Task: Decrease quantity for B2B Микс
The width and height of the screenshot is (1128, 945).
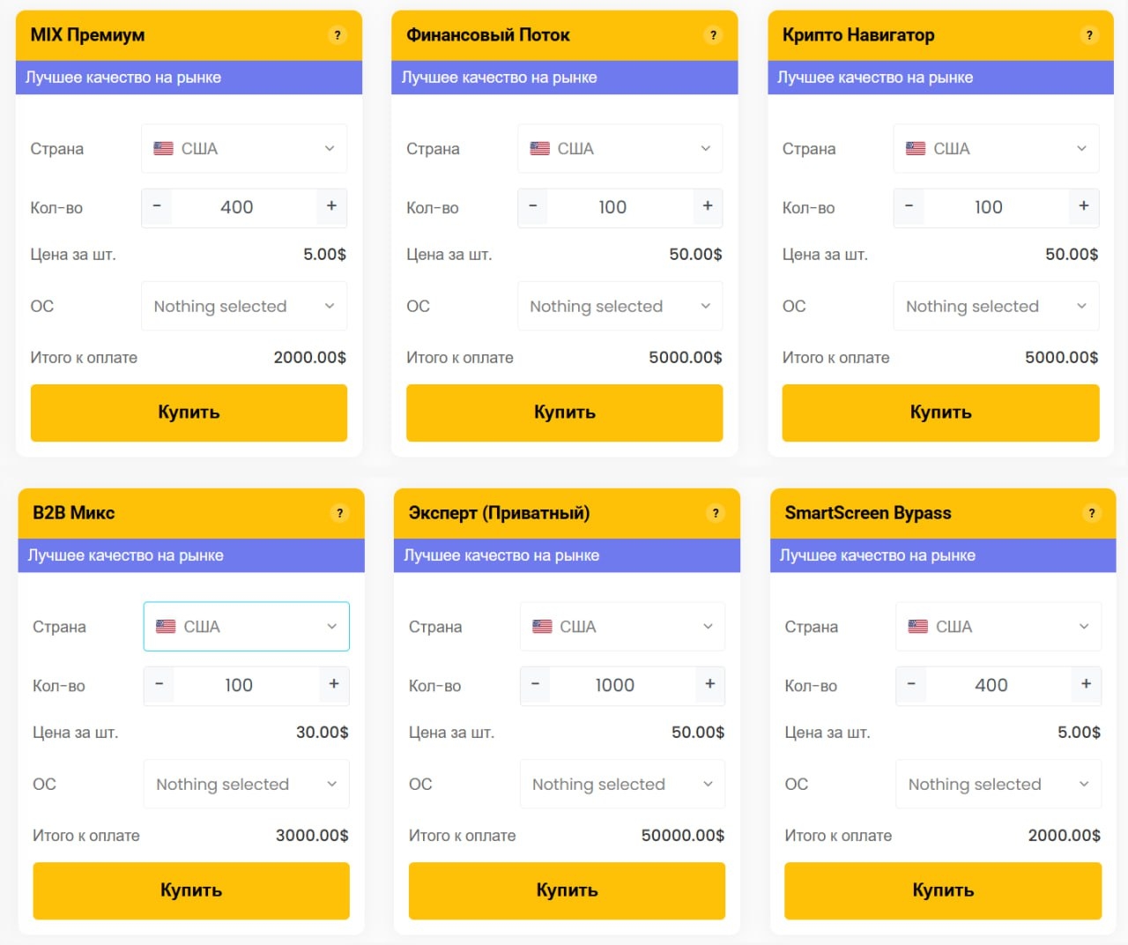Action: (160, 684)
